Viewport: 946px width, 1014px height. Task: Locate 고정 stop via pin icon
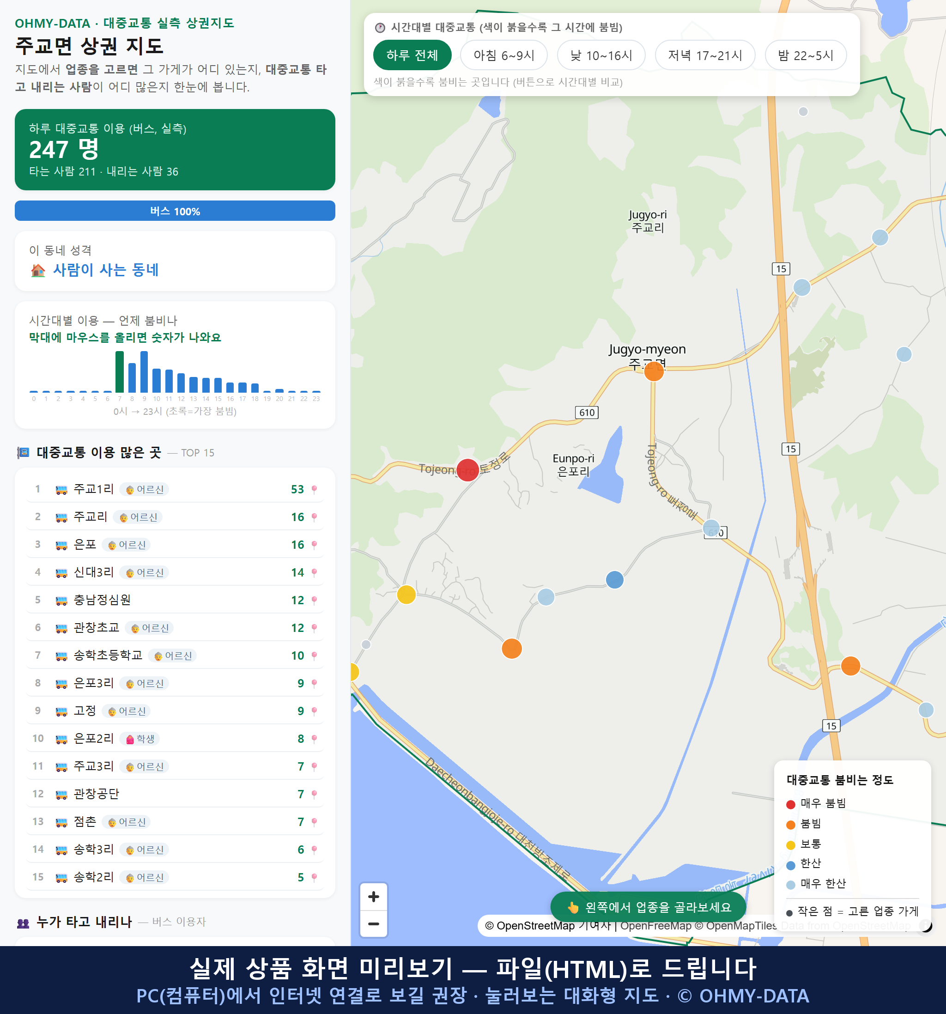[x=314, y=711]
